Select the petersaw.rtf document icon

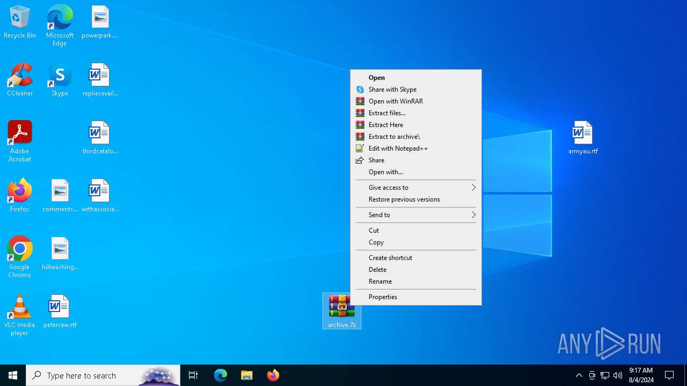pyautogui.click(x=60, y=311)
